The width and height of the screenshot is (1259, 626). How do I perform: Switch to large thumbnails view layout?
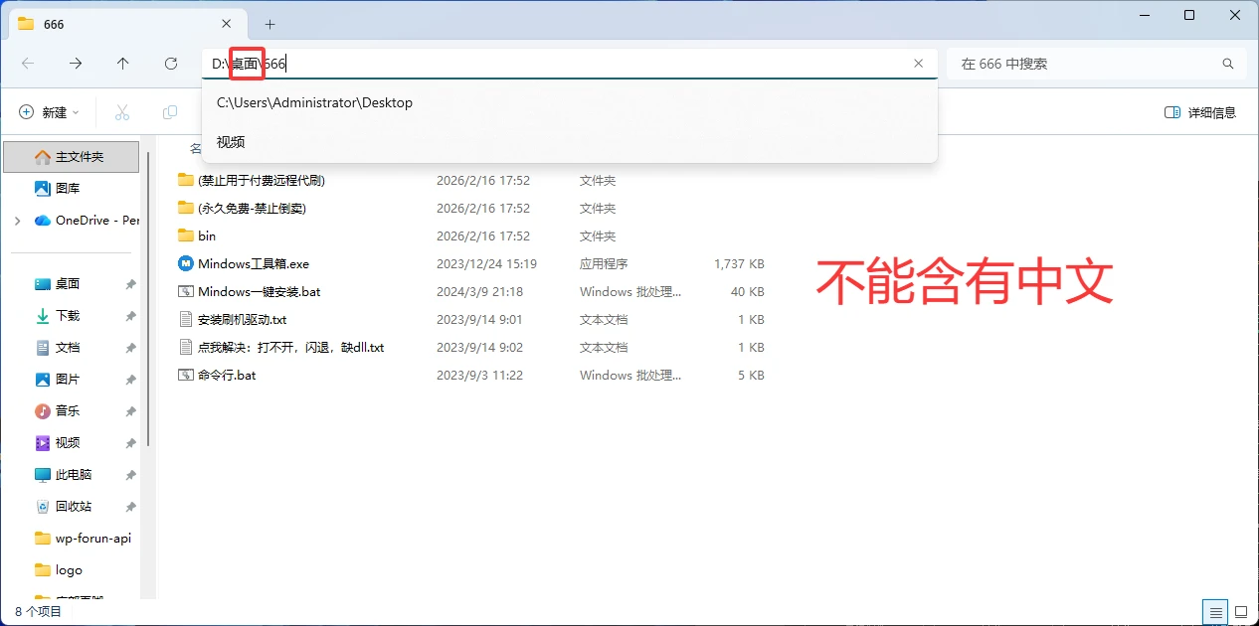1240,611
